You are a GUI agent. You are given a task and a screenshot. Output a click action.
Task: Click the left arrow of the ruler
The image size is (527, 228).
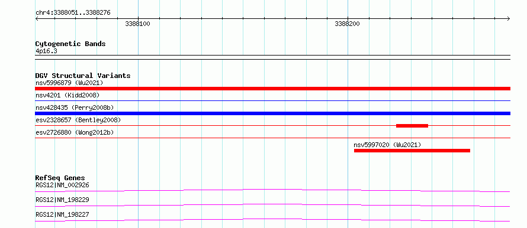(37, 19)
